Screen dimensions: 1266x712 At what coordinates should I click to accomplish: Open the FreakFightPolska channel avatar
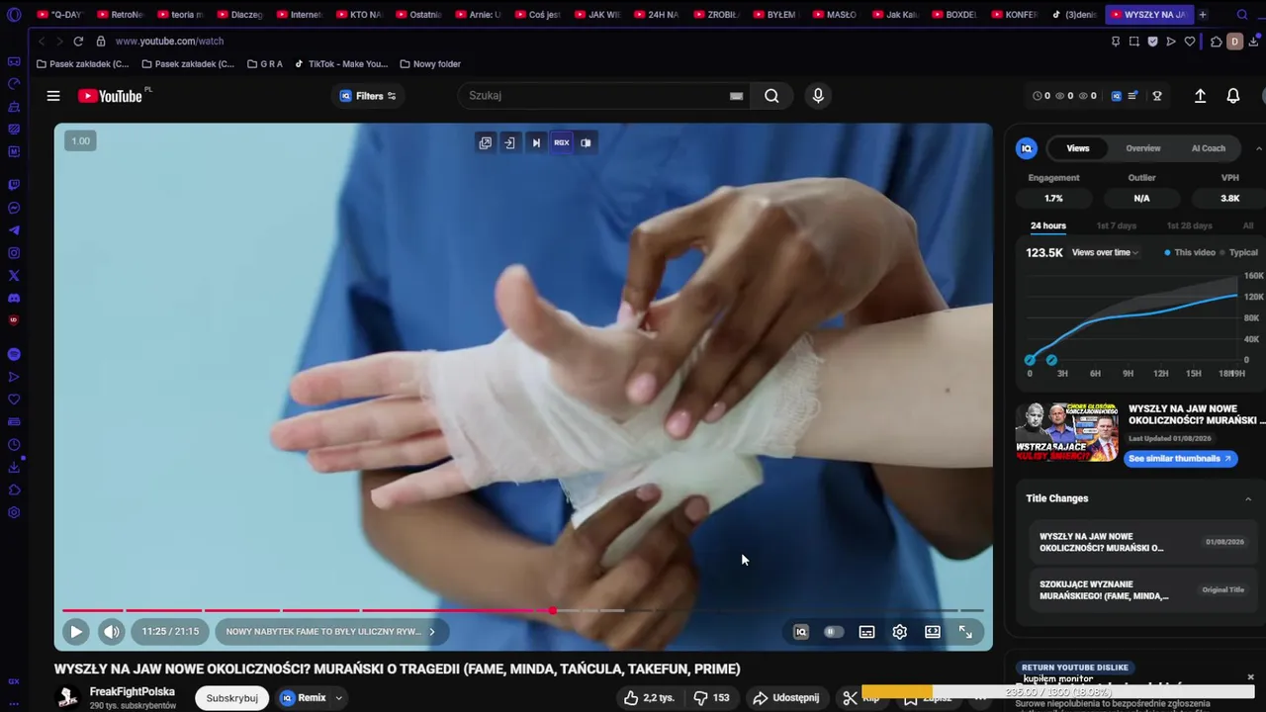pos(68,697)
